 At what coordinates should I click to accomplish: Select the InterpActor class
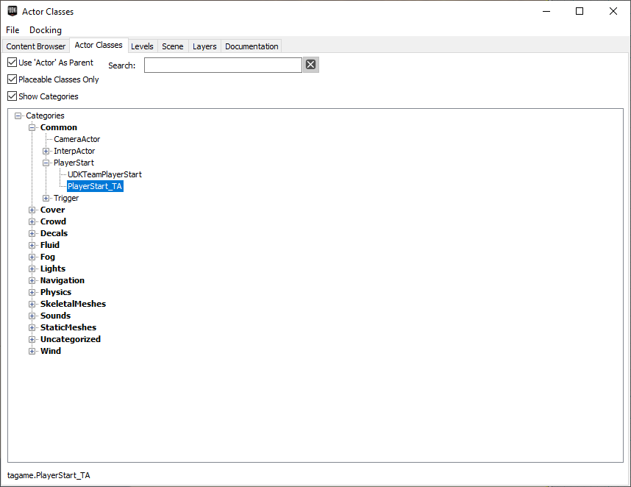(72, 151)
